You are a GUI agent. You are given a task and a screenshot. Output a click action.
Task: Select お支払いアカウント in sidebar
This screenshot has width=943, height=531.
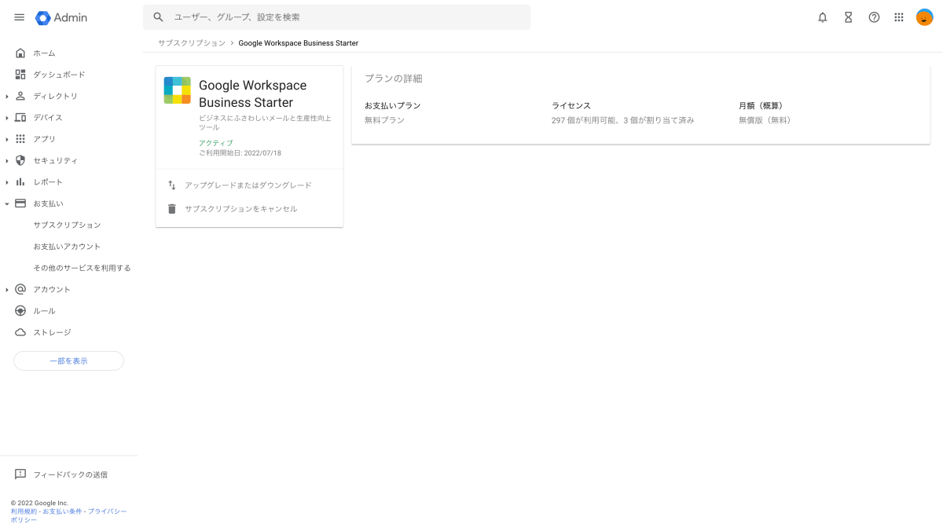coord(67,247)
